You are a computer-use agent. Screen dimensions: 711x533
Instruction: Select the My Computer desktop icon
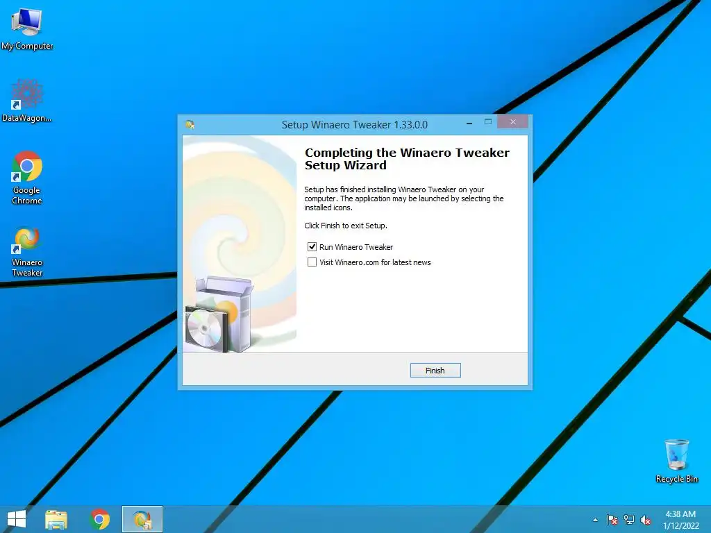click(x=27, y=29)
